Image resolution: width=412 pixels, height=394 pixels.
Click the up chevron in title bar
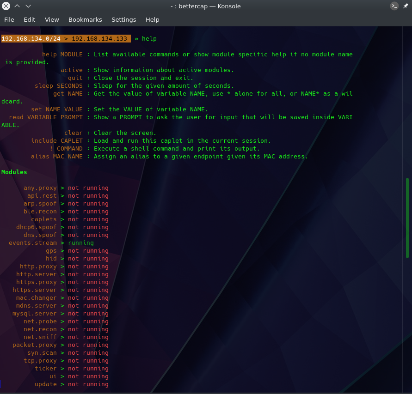17,6
